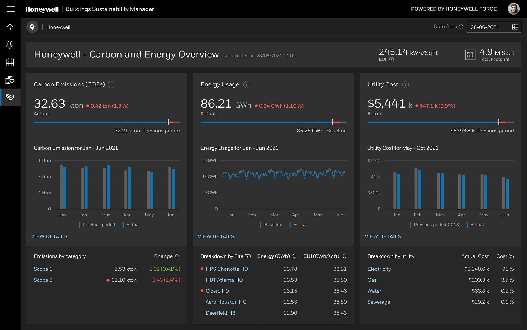
Task: Click the Total Footprint floor plan icon
Action: (x=470, y=55)
